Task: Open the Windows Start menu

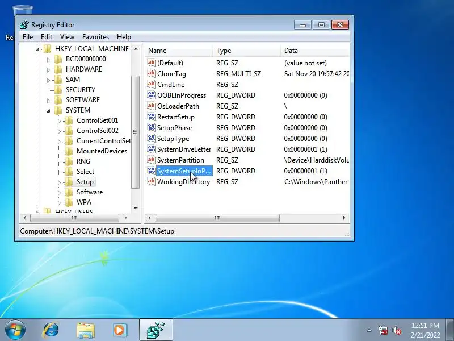Action: 15,330
